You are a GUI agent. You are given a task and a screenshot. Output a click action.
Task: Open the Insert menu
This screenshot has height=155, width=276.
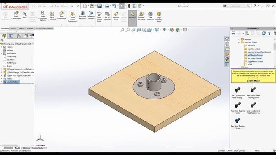click(x=50, y=6)
